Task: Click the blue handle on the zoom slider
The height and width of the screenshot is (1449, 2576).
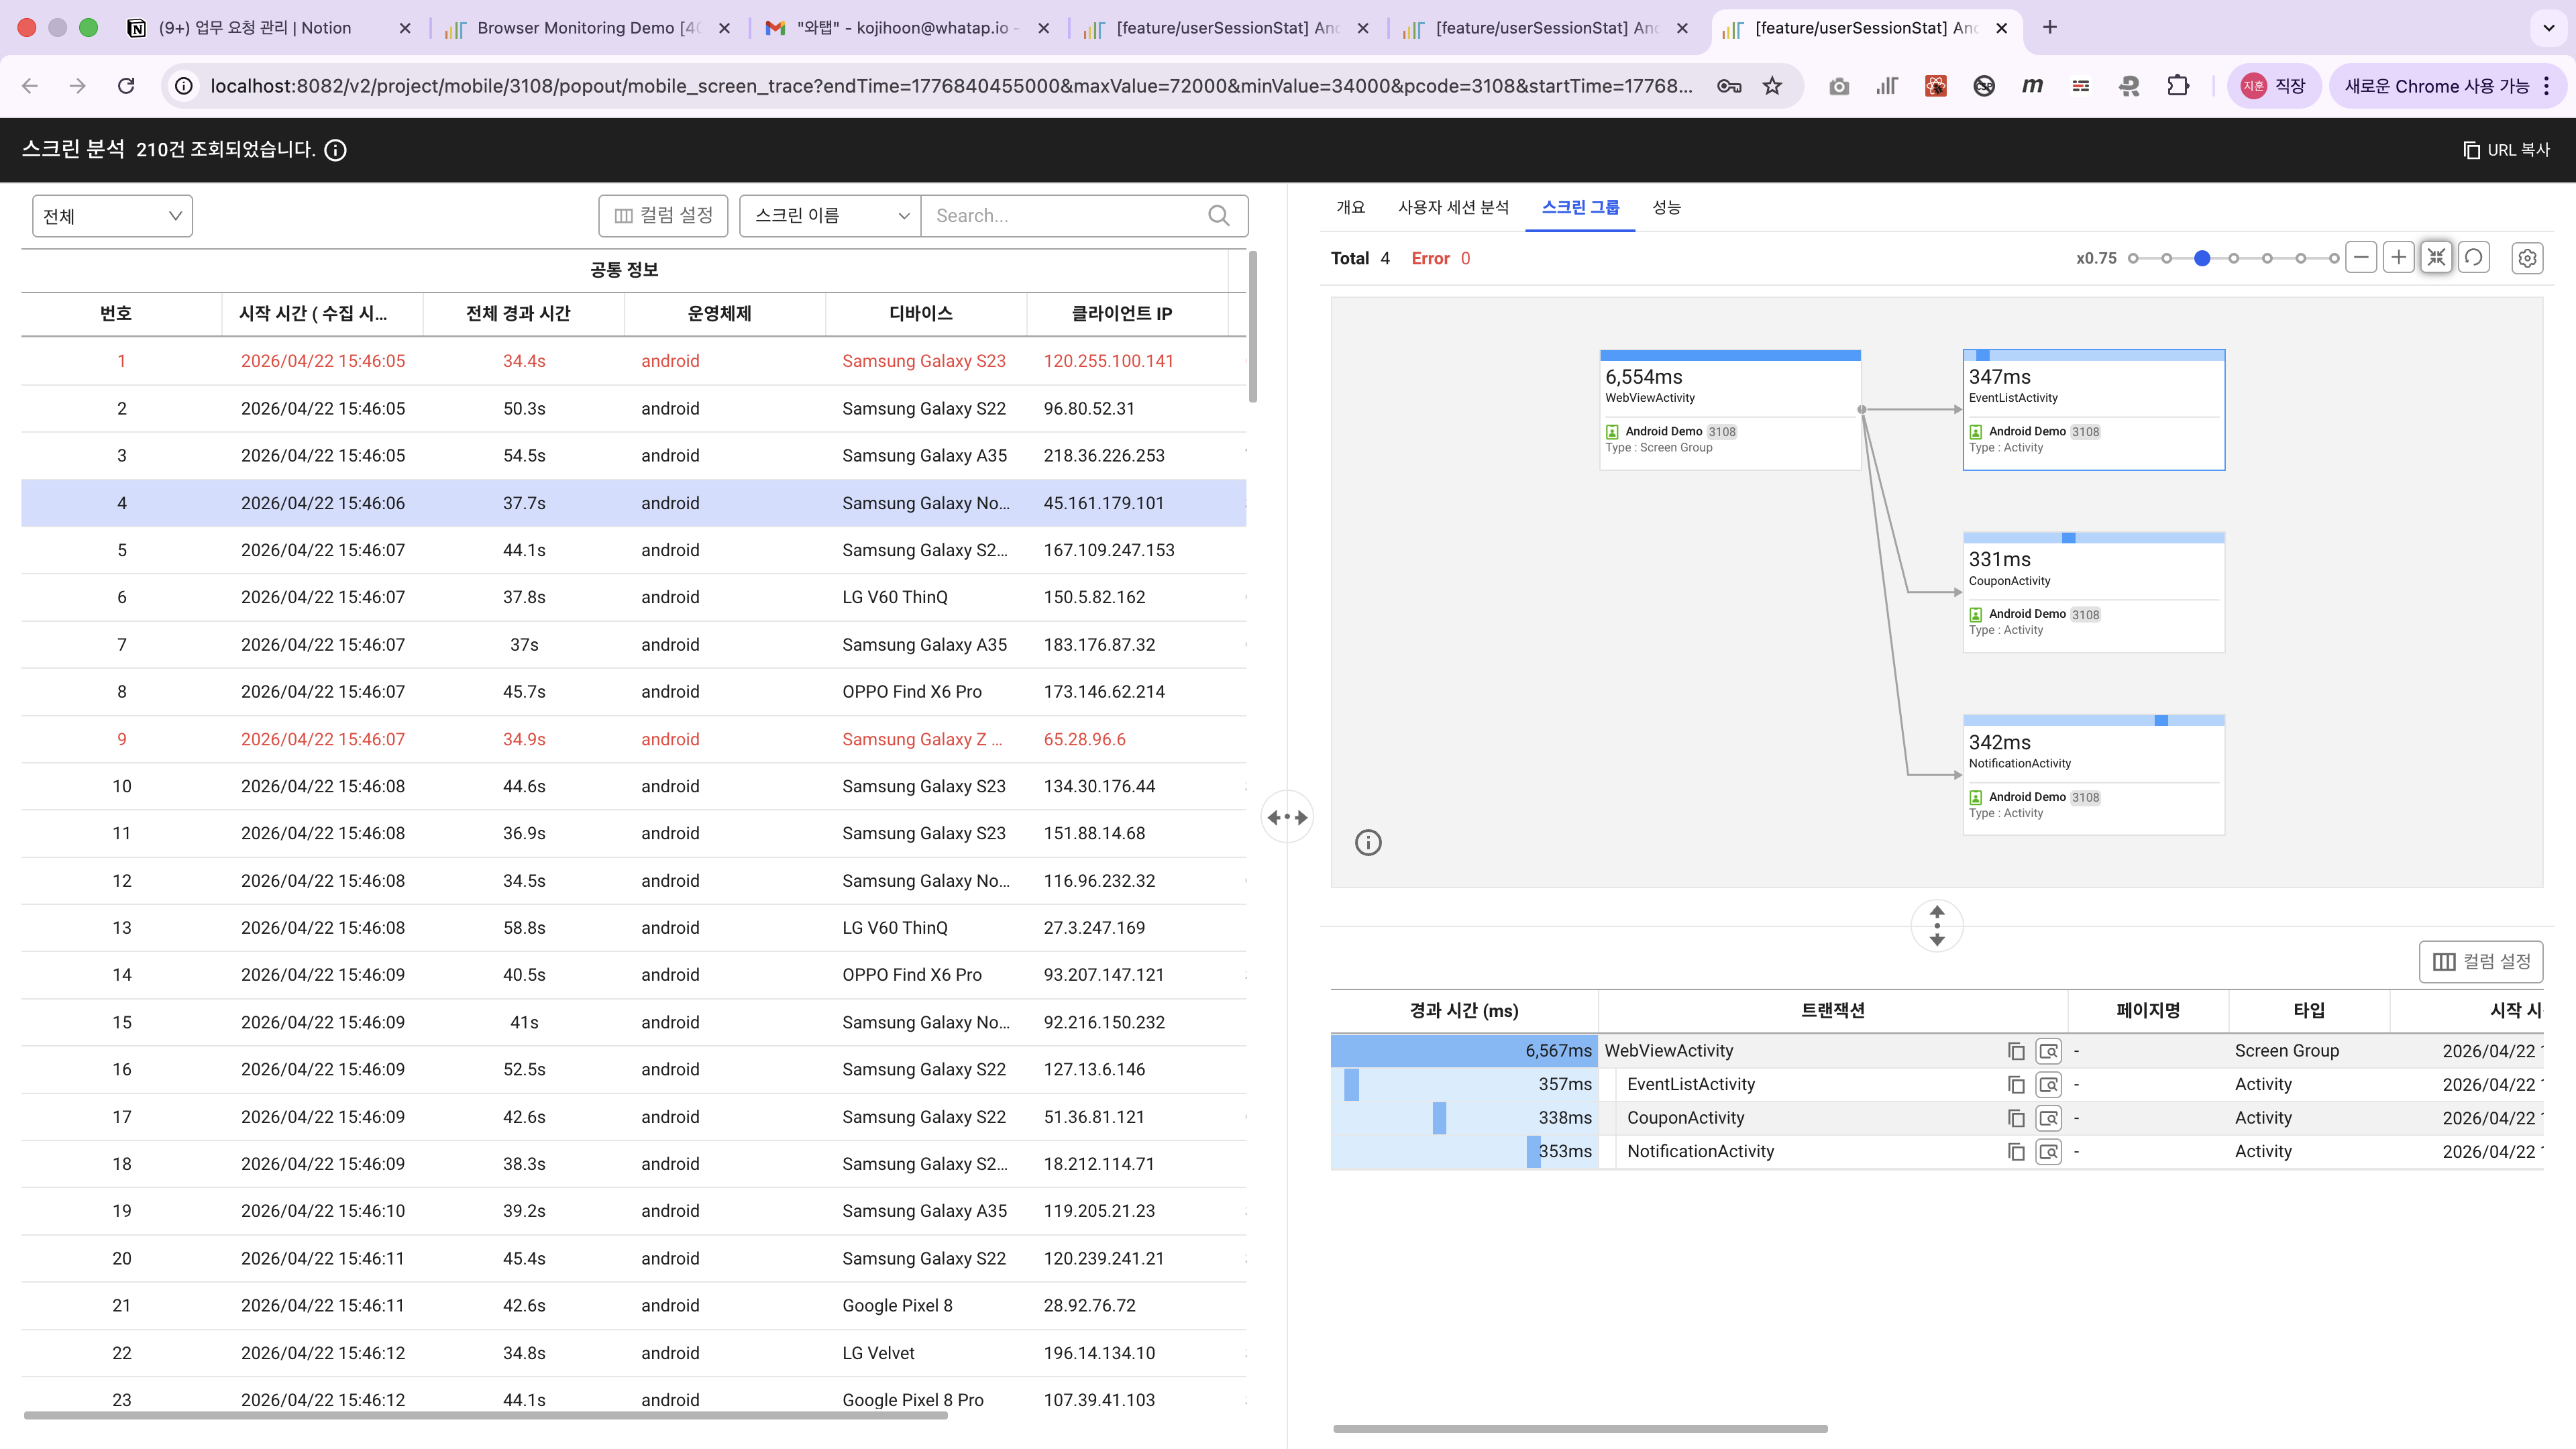Action: pos(2201,258)
